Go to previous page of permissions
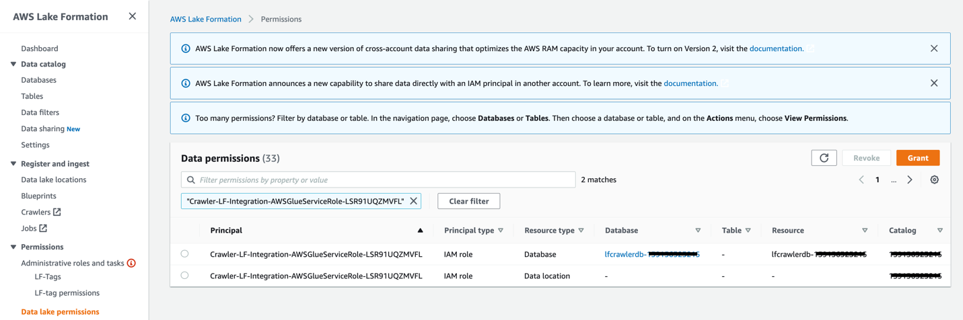963x320 pixels. coord(861,180)
